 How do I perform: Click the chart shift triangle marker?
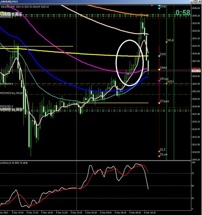(152, 6)
